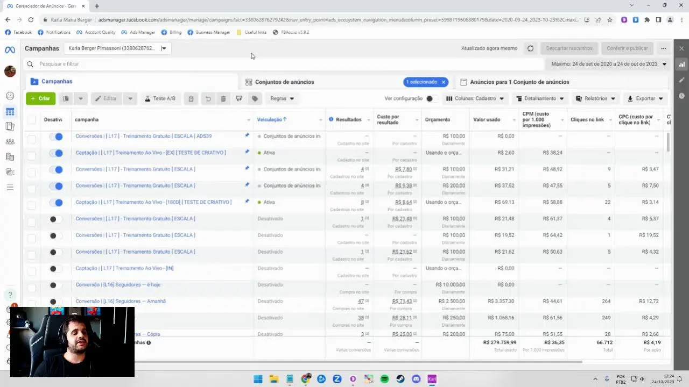
Task: Open the '[EX] [ TESTE DE CRIATIVO ]' campaign link
Action: 150,153
